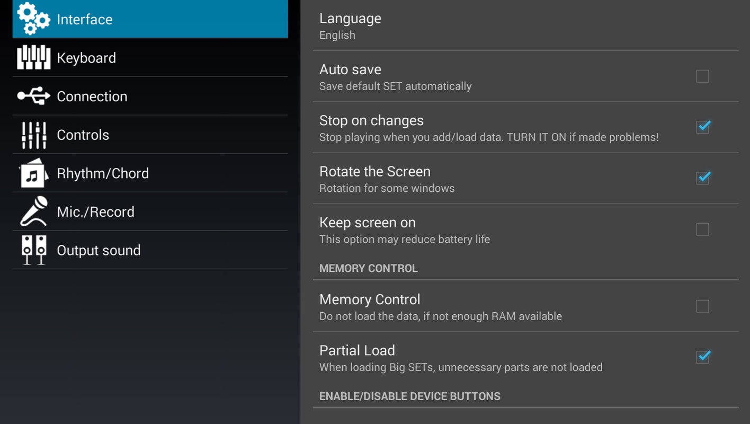Uncheck the Stop on changes checkbox
The image size is (750, 424).
(x=702, y=127)
